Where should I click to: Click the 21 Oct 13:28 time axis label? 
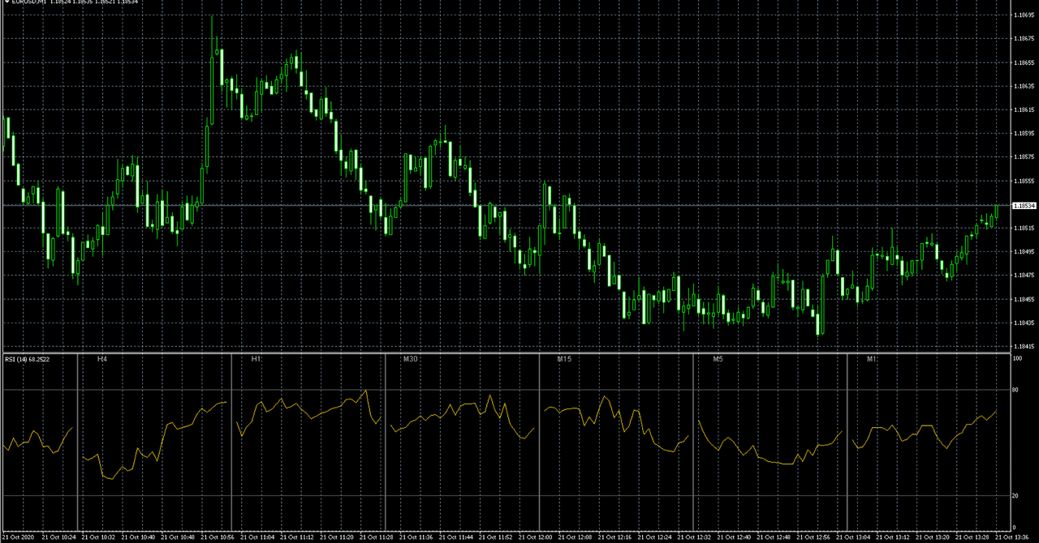[972, 537]
